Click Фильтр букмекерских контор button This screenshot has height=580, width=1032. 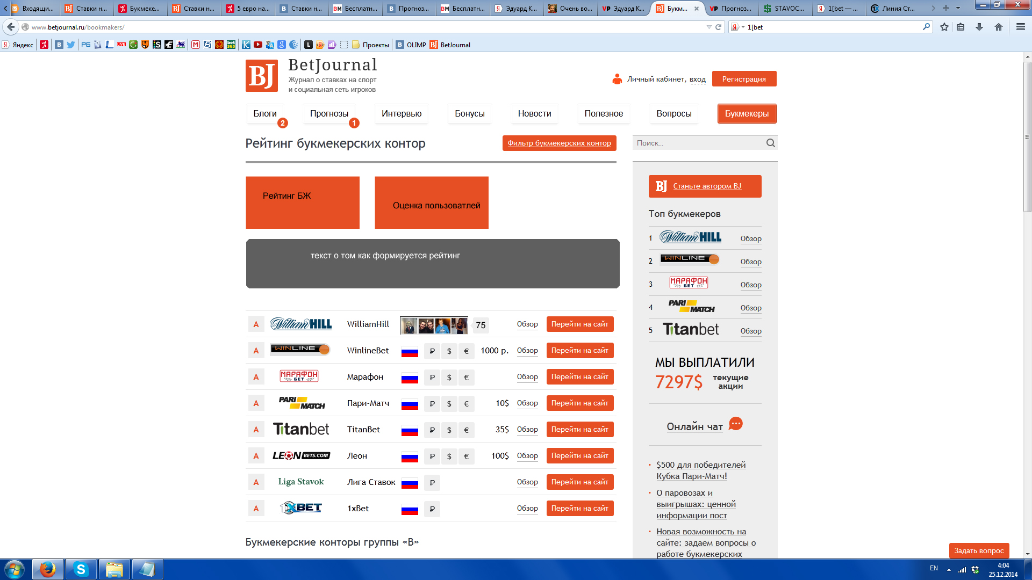[x=559, y=143]
